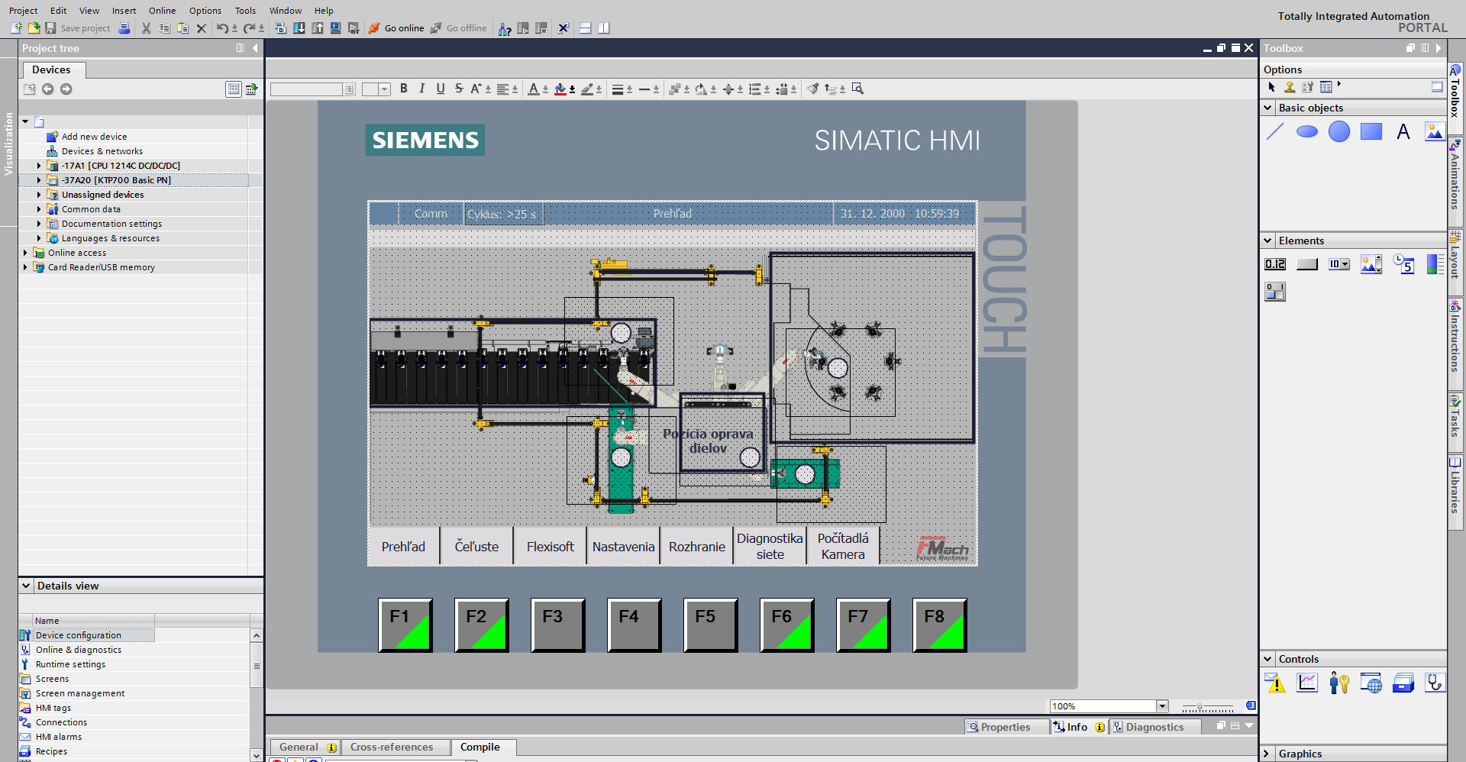
Task: Expand the -17A1 CPU 1214C device node
Action: (x=39, y=166)
